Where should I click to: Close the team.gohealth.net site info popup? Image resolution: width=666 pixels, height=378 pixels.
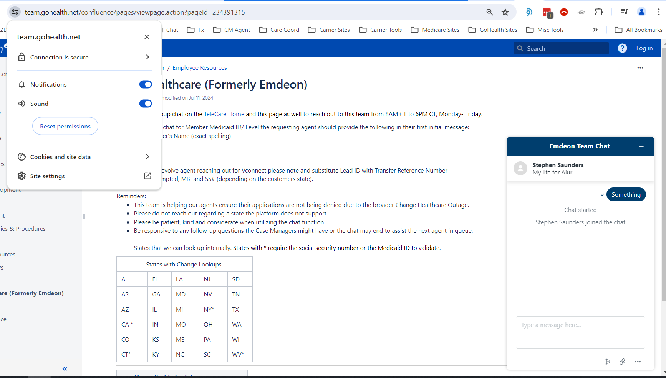tap(147, 37)
